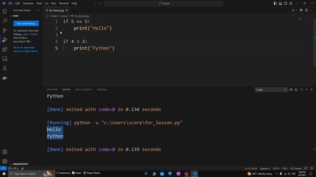Open the Go menu
Screen dimensions: 316x177
click(x=46, y=3)
